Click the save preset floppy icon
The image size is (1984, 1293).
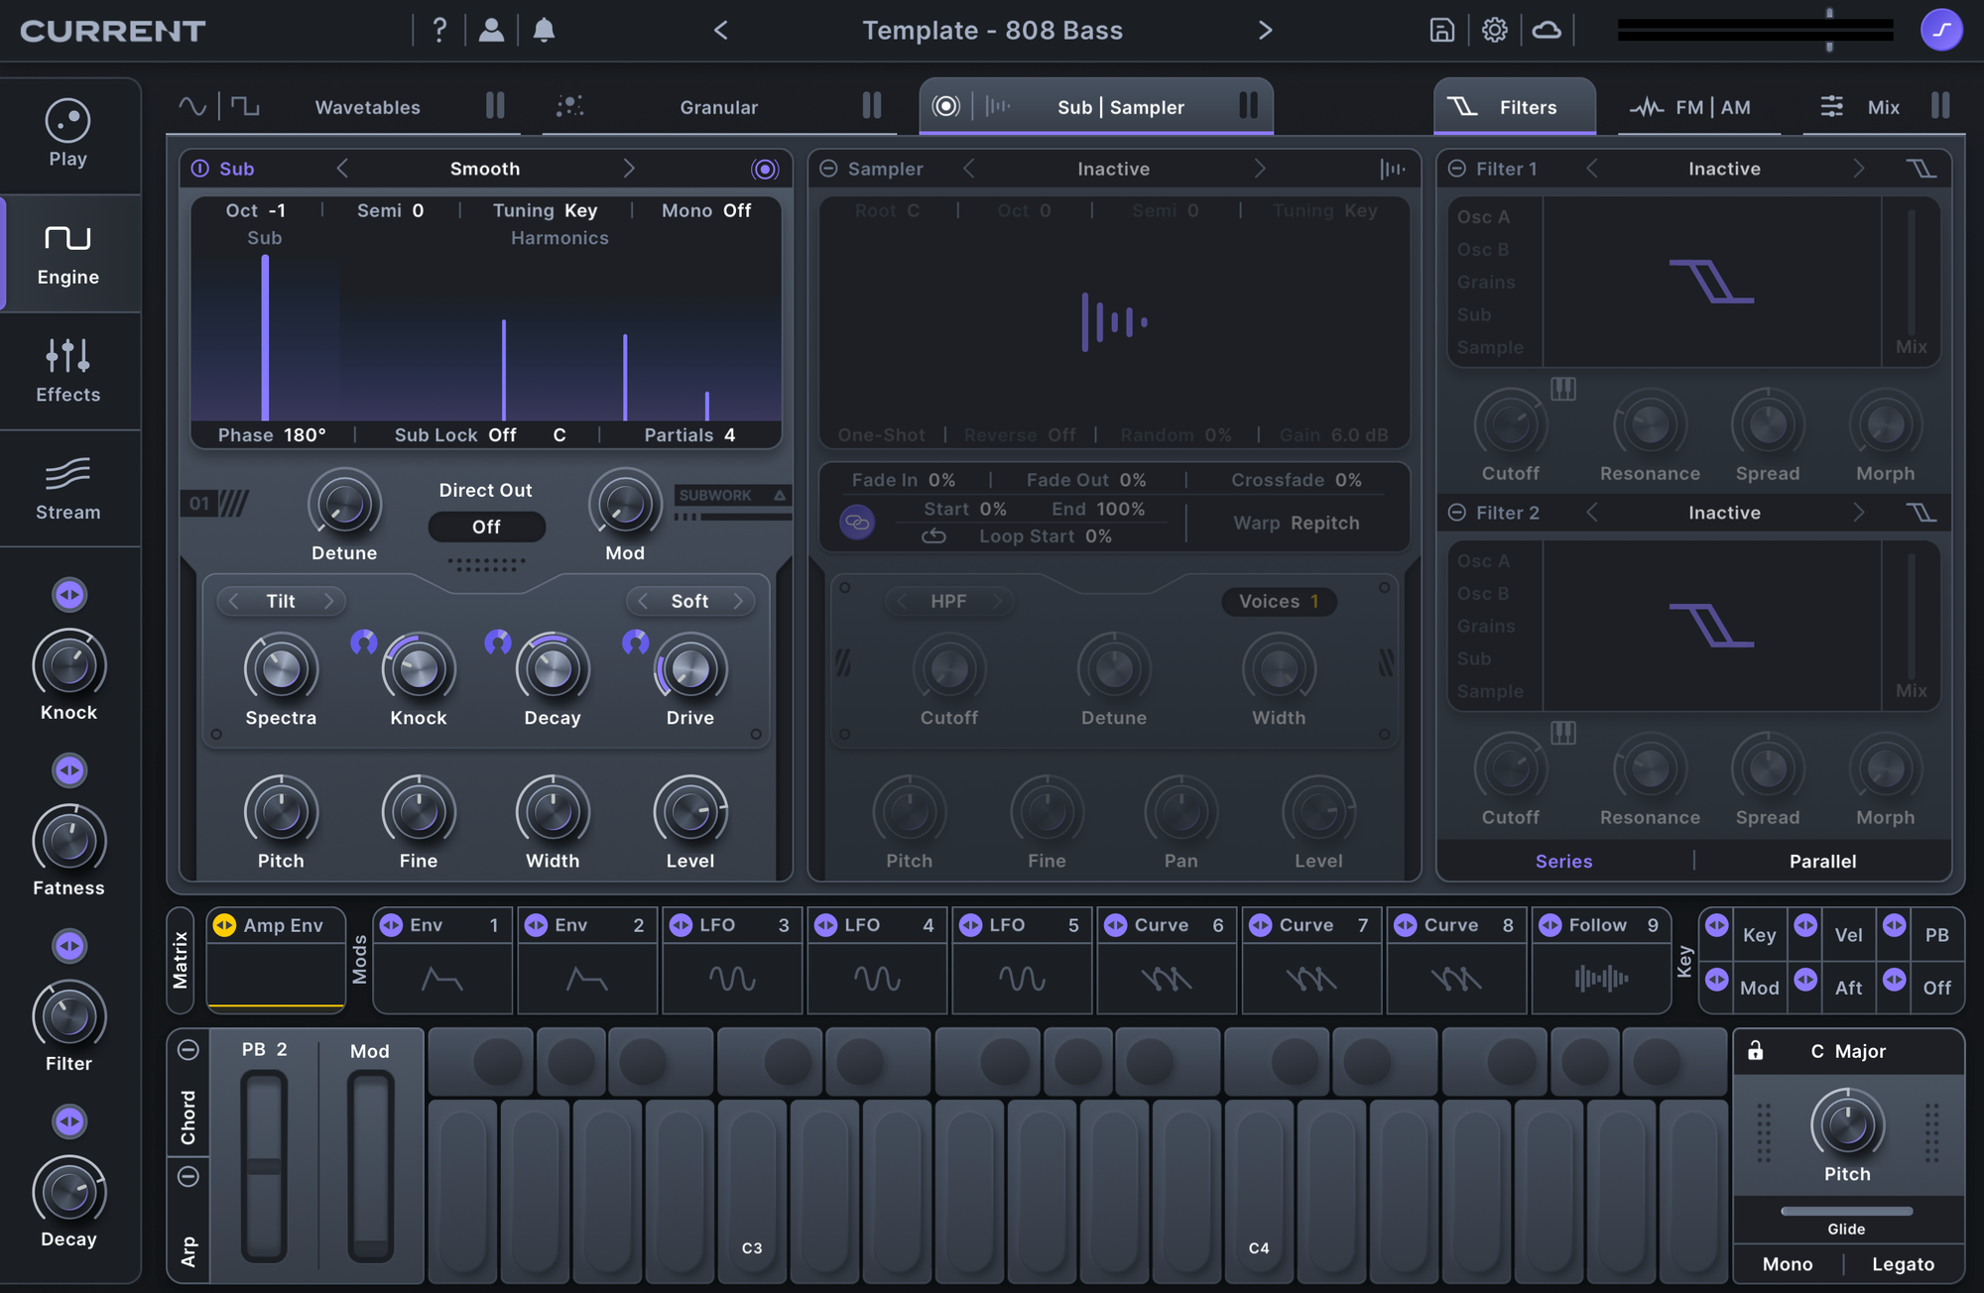(x=1441, y=30)
